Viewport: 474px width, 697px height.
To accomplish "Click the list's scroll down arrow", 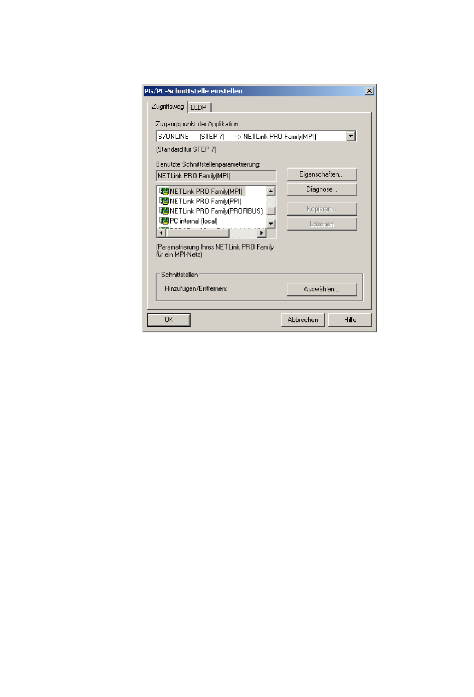I will 271,224.
